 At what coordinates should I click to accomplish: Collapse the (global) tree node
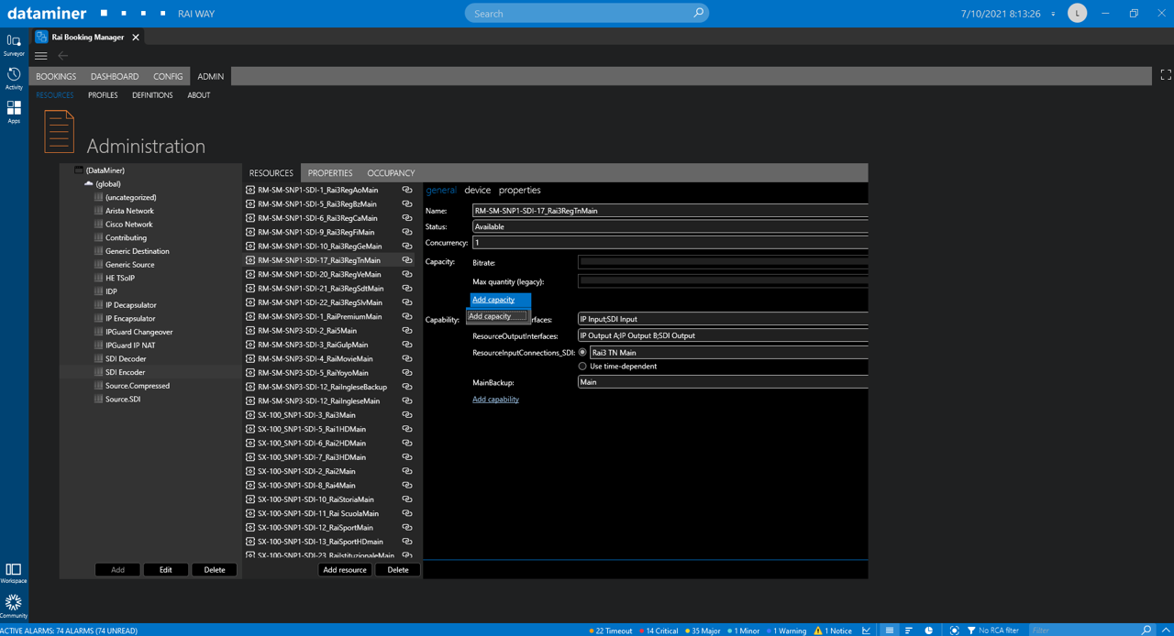tap(89, 183)
